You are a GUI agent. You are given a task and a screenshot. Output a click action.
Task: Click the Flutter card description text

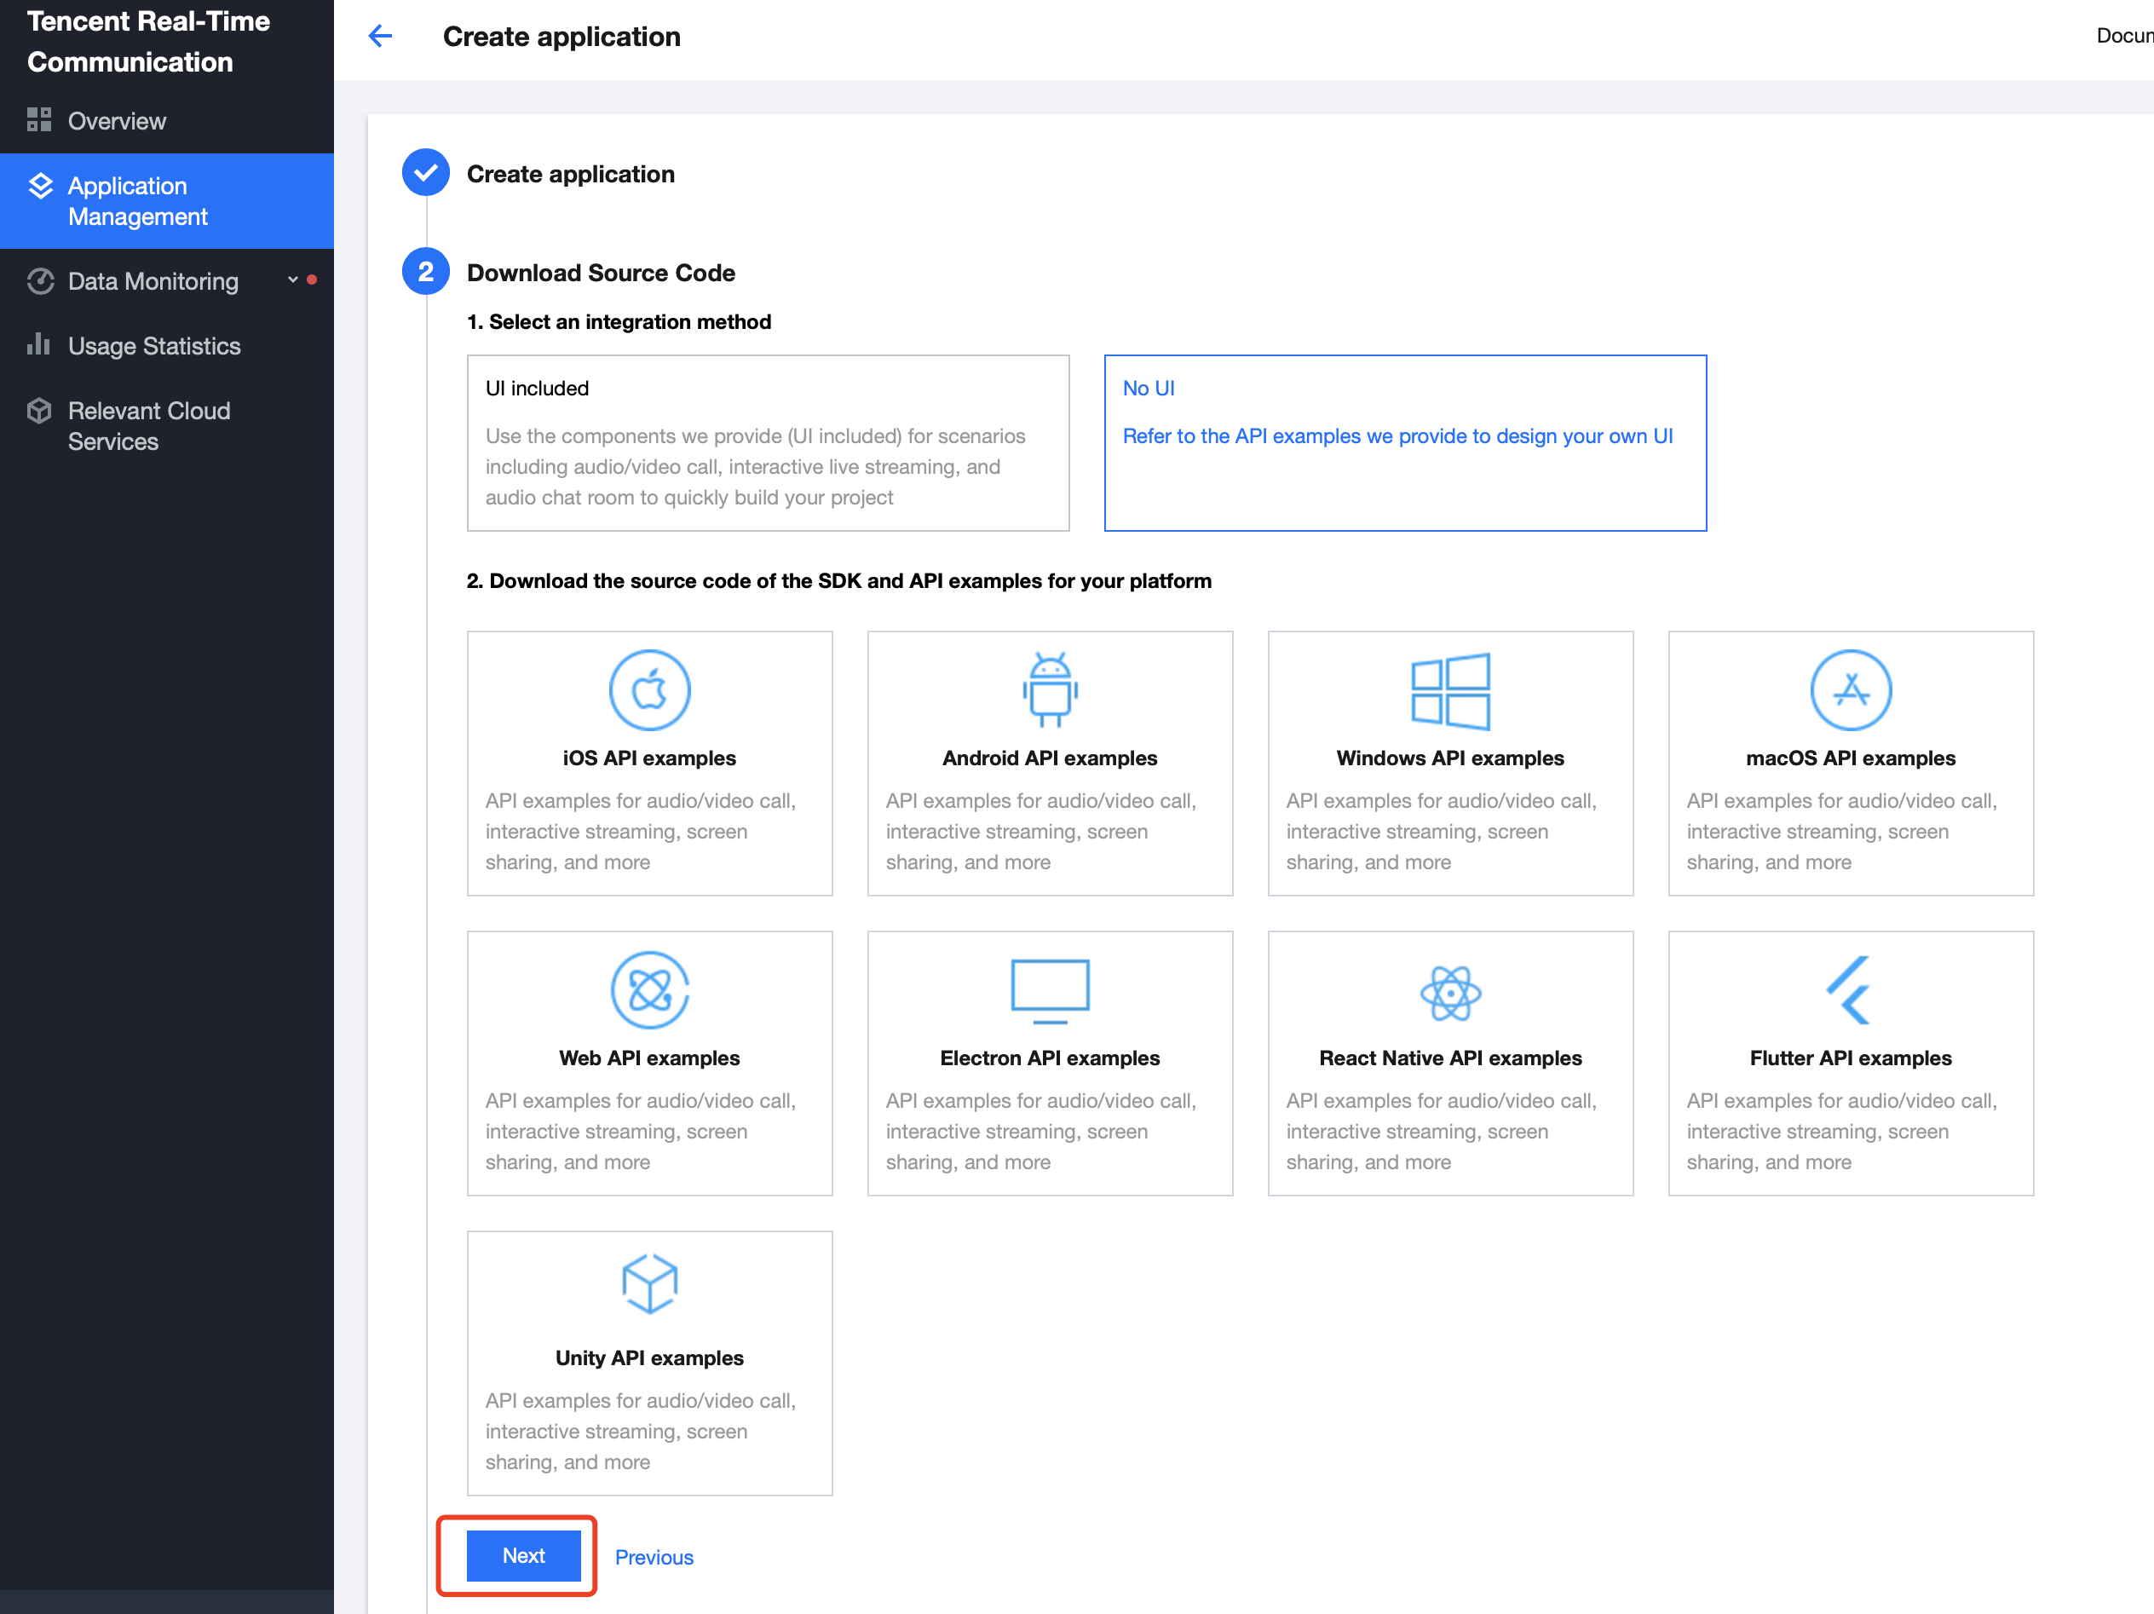pyautogui.click(x=1841, y=1131)
